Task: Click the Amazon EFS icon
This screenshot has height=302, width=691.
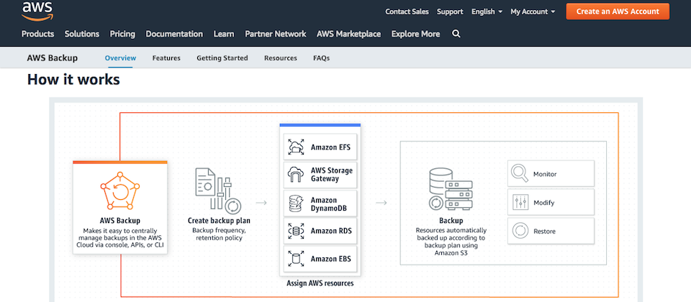Action: pos(296,147)
